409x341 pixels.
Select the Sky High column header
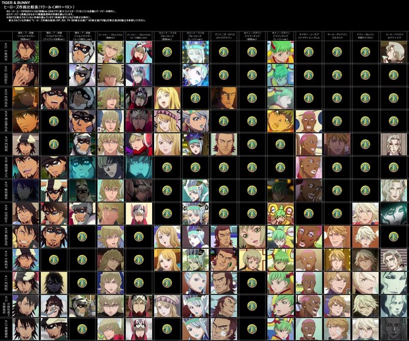[x=337, y=36]
